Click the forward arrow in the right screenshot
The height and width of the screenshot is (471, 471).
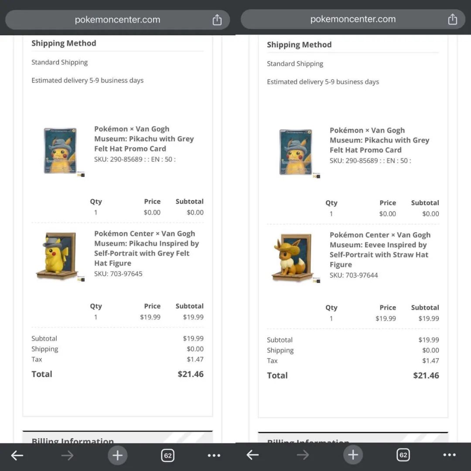303,455
